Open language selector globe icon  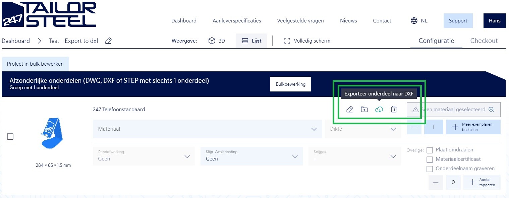tap(414, 21)
